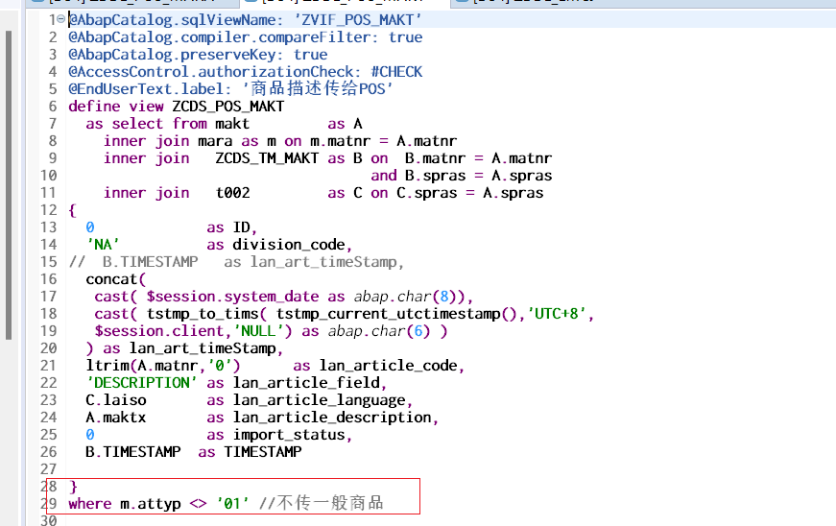
Task: Click import_status alias on line 25
Action: pos(289,435)
